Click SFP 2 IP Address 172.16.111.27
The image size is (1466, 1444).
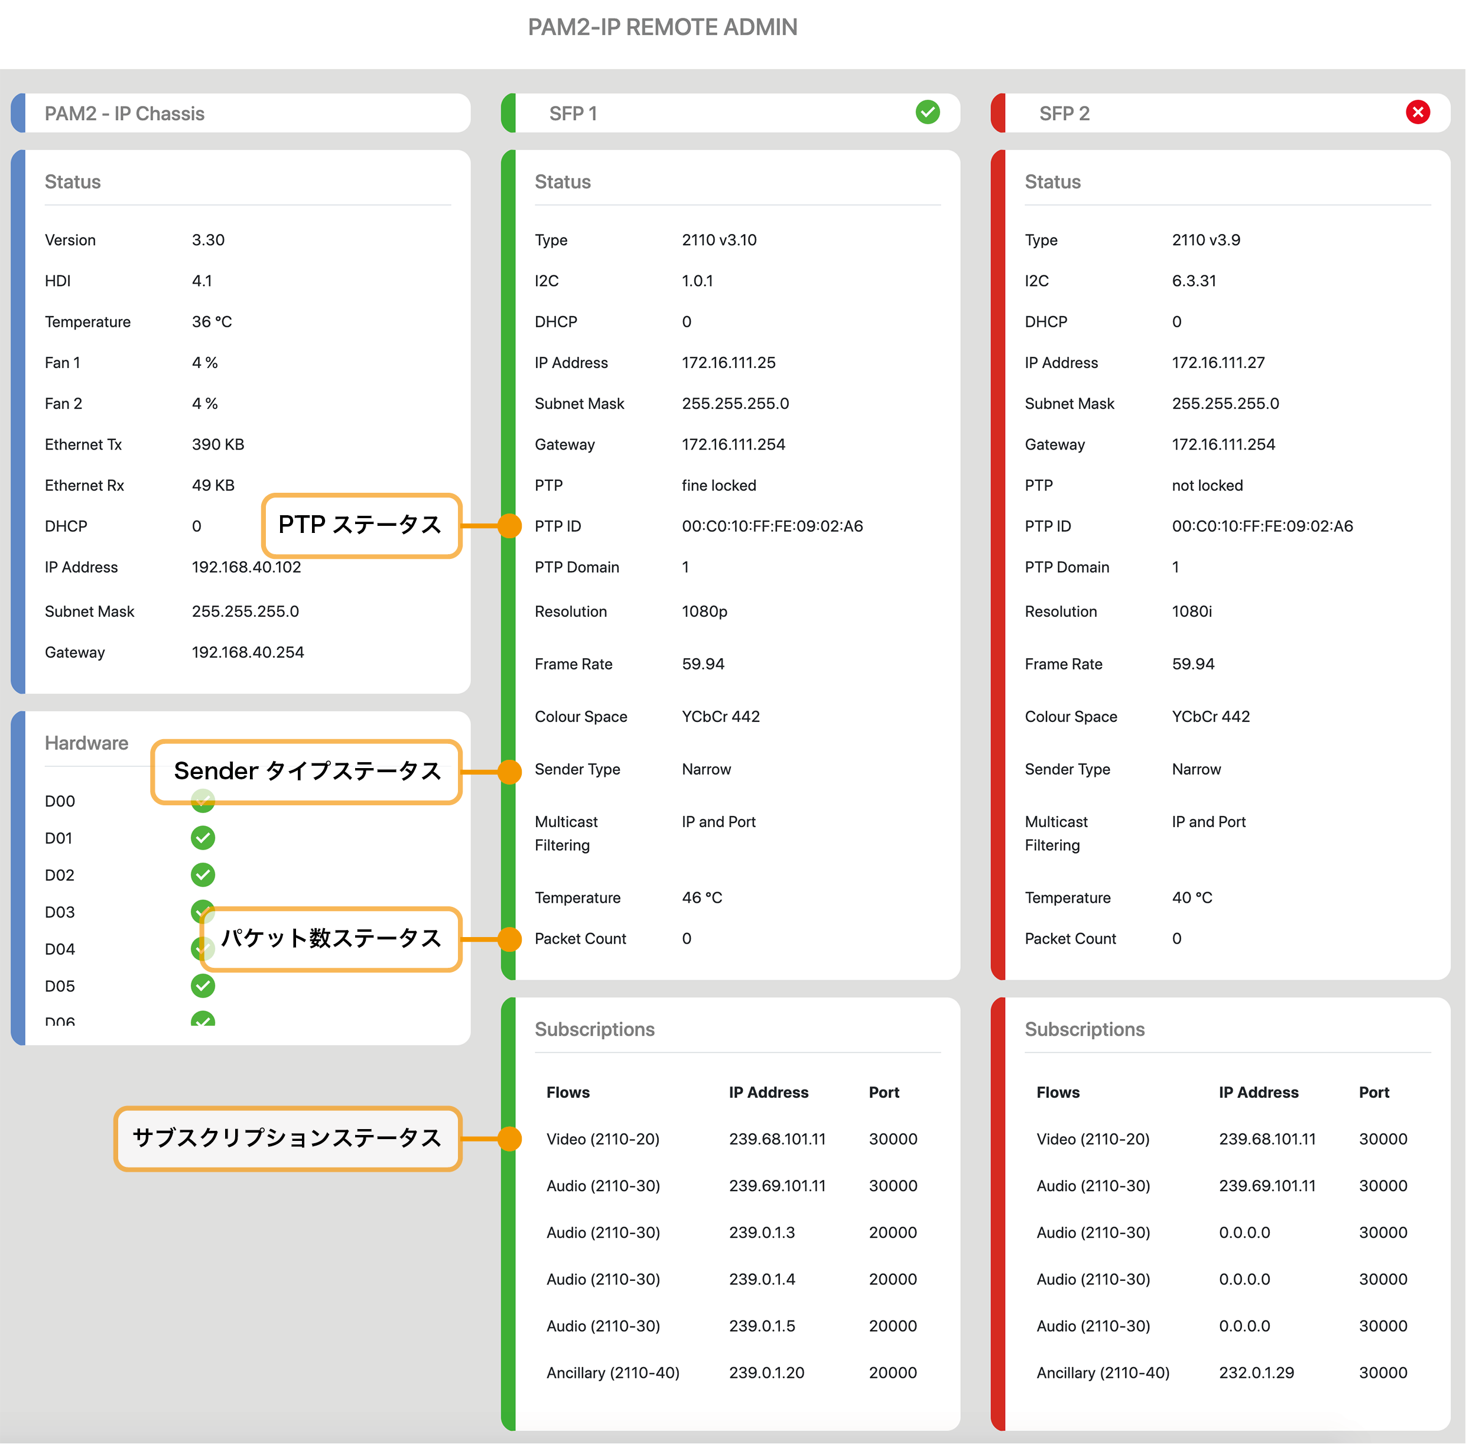[1218, 363]
